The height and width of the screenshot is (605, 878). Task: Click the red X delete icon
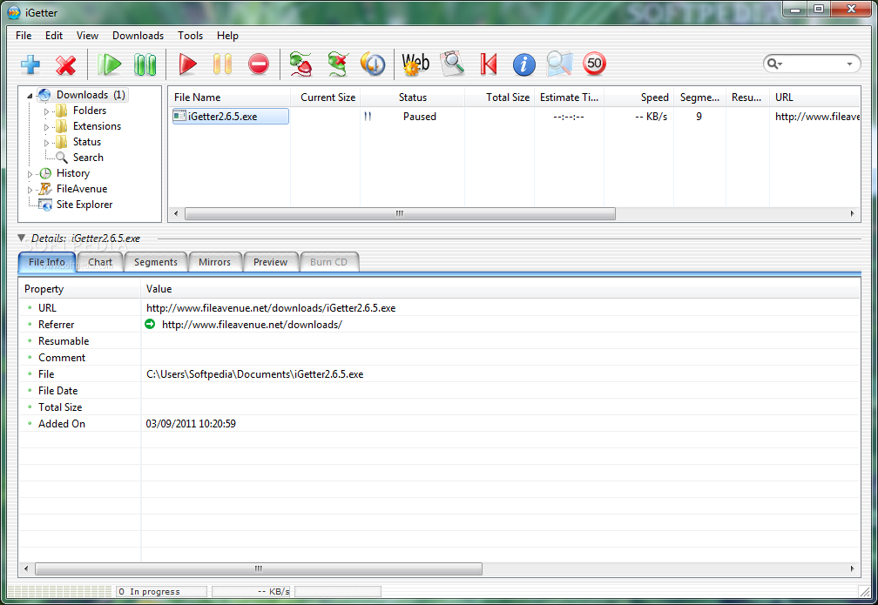pyautogui.click(x=66, y=64)
